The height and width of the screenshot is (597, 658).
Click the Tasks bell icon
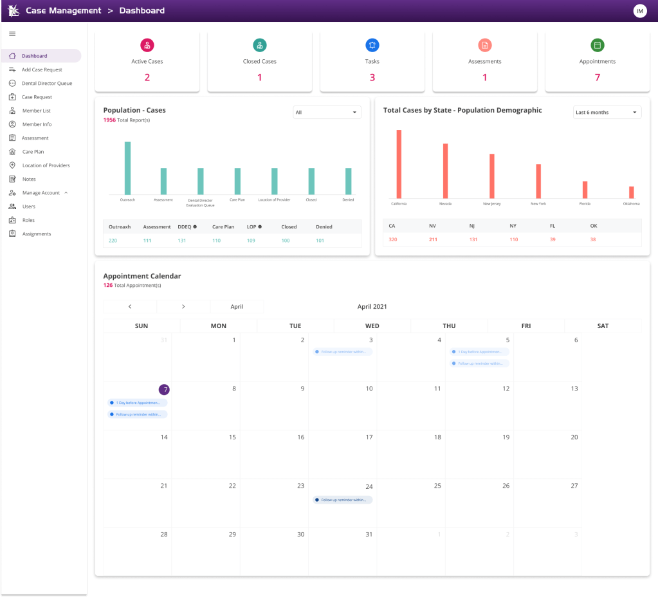pyautogui.click(x=372, y=45)
